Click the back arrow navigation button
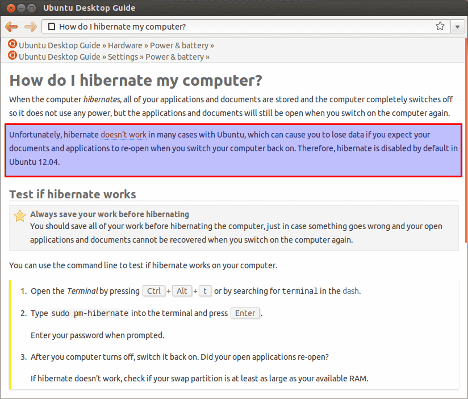The height and width of the screenshot is (399, 468). 11,27
